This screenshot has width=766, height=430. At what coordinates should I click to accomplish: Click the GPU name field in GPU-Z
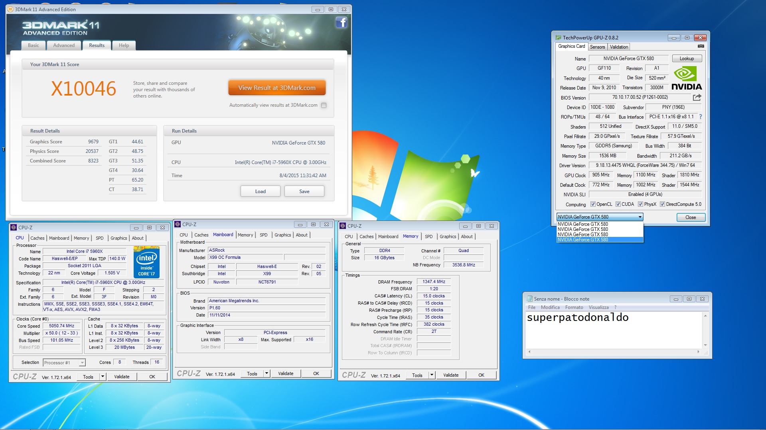coord(628,59)
